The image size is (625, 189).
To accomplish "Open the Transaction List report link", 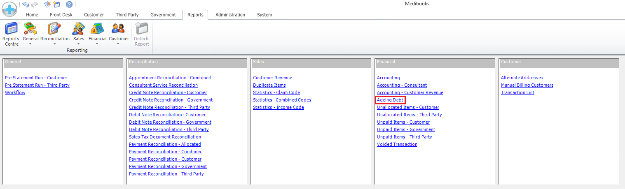I will point(517,92).
